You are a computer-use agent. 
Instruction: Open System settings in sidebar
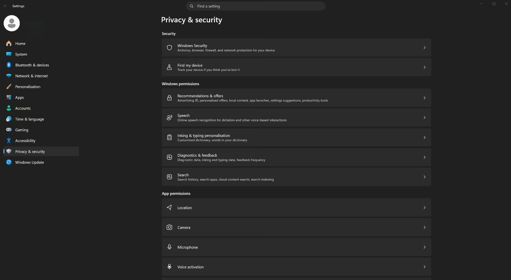41,54
